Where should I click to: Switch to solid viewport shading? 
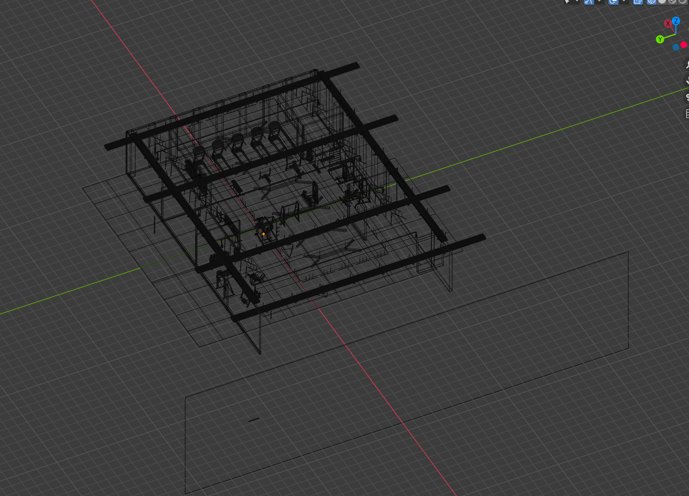click(x=662, y=2)
